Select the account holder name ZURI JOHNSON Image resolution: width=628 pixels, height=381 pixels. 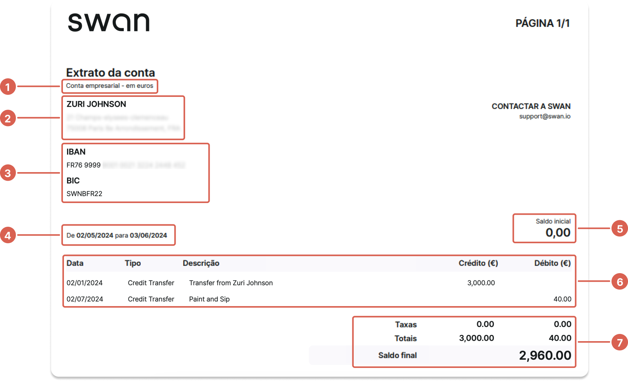(96, 104)
